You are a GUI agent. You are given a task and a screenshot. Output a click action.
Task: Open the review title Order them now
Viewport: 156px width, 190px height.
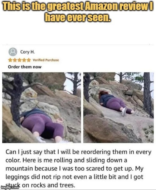pyautogui.click(x=25, y=67)
